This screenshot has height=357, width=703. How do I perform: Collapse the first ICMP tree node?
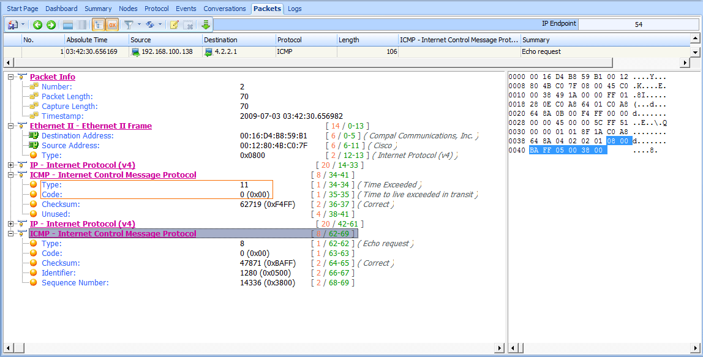tap(11, 175)
